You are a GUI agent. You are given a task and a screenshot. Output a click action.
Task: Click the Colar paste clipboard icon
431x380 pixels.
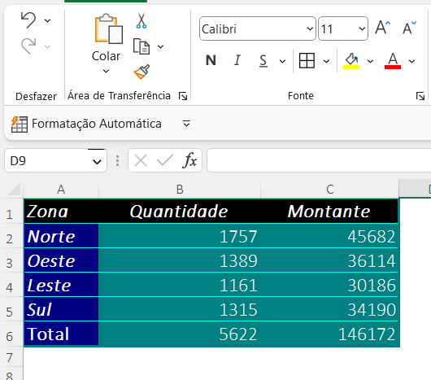pos(109,28)
